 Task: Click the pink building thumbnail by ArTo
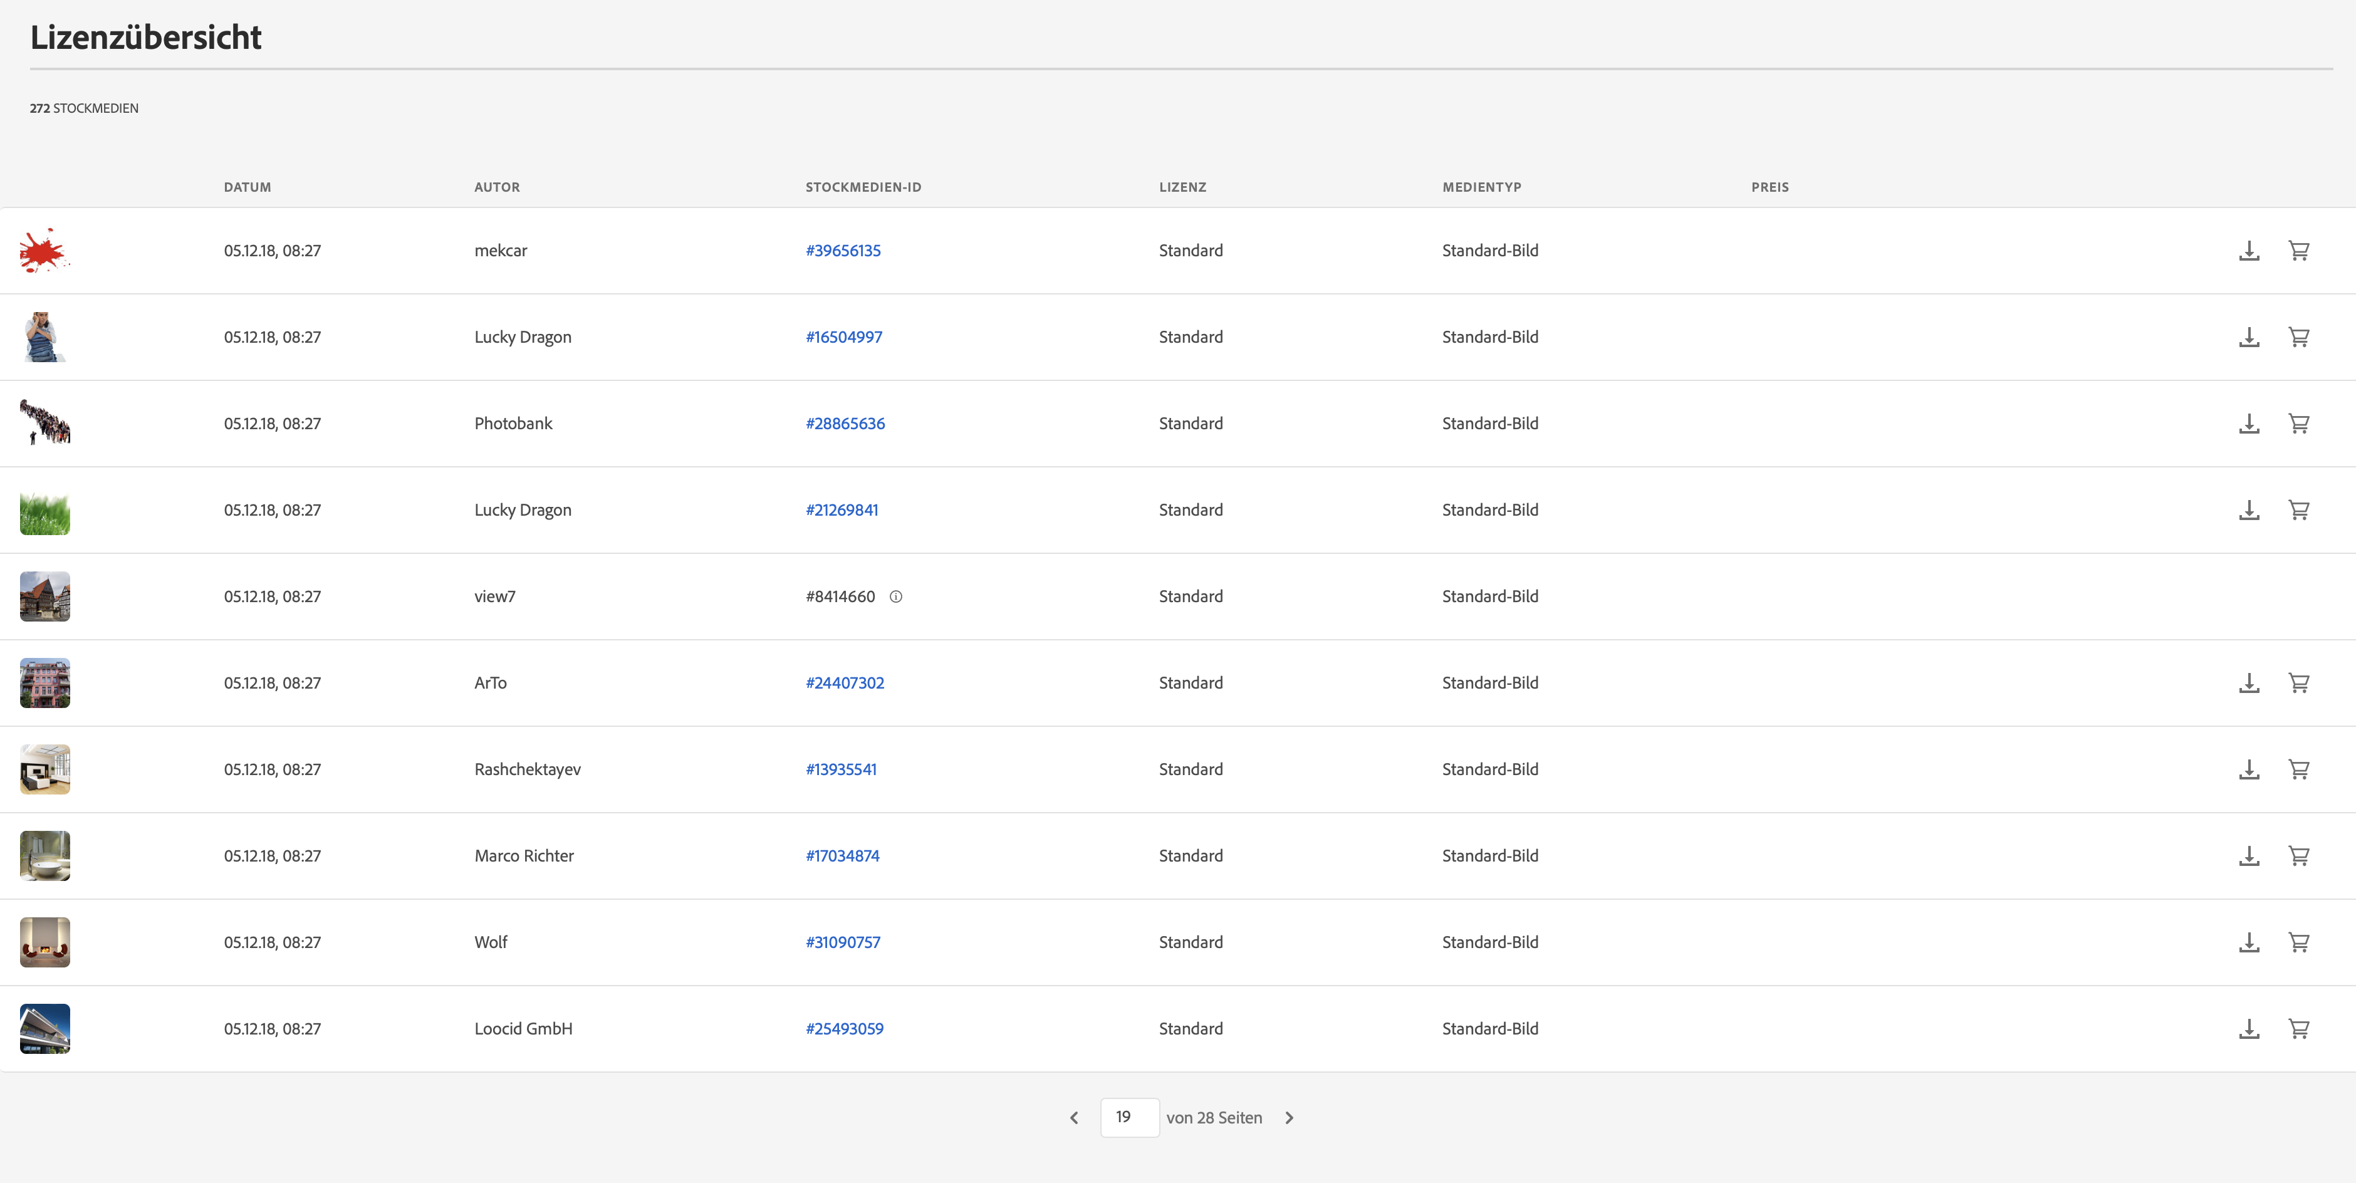tap(45, 682)
